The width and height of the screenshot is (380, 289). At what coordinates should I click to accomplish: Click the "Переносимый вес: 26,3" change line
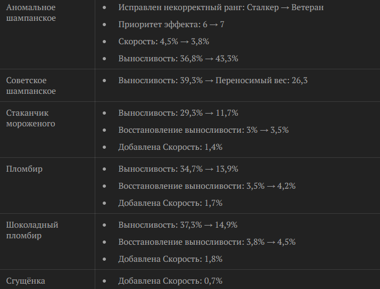click(213, 81)
